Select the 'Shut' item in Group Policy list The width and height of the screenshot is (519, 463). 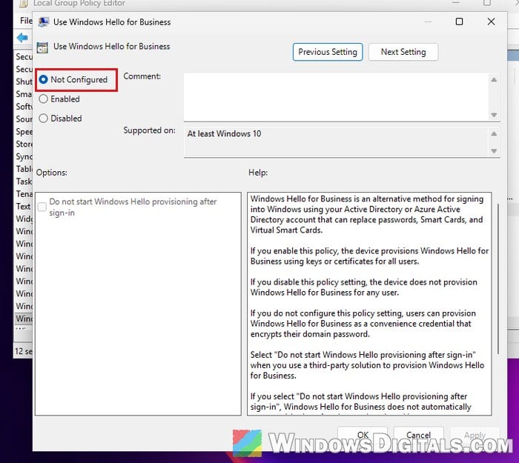pyautogui.click(x=24, y=81)
